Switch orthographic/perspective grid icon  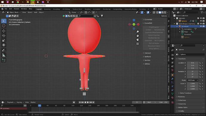(x=138, y=44)
